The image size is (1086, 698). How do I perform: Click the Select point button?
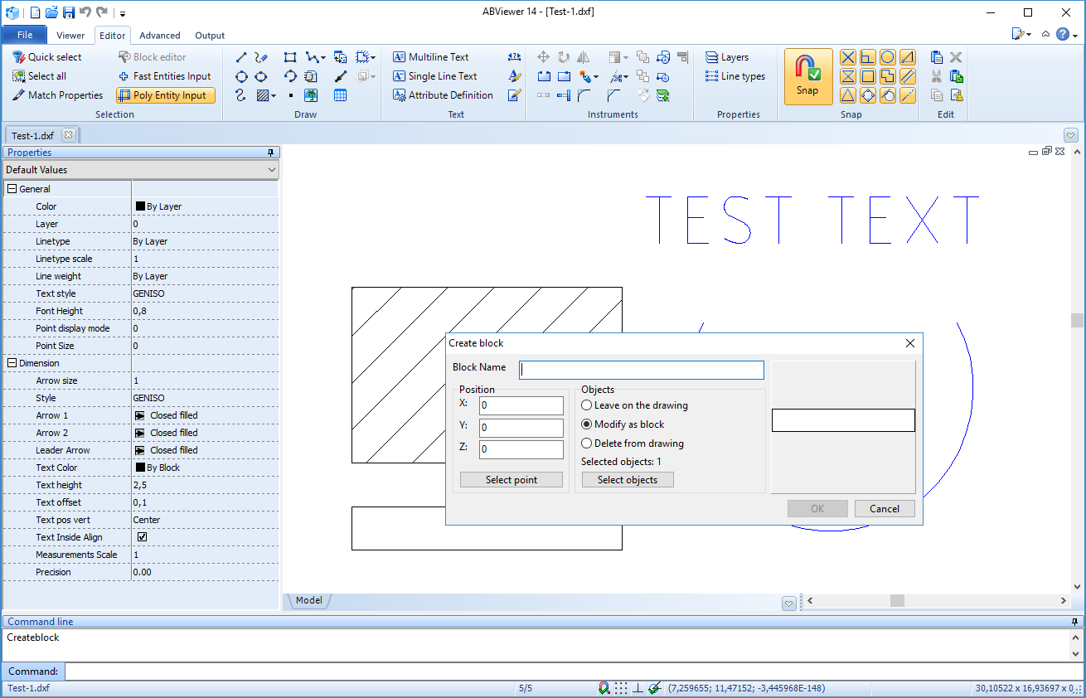511,480
